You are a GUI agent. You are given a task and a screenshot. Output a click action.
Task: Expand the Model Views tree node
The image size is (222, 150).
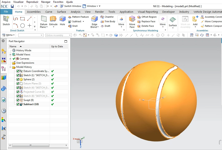tap(10, 54)
